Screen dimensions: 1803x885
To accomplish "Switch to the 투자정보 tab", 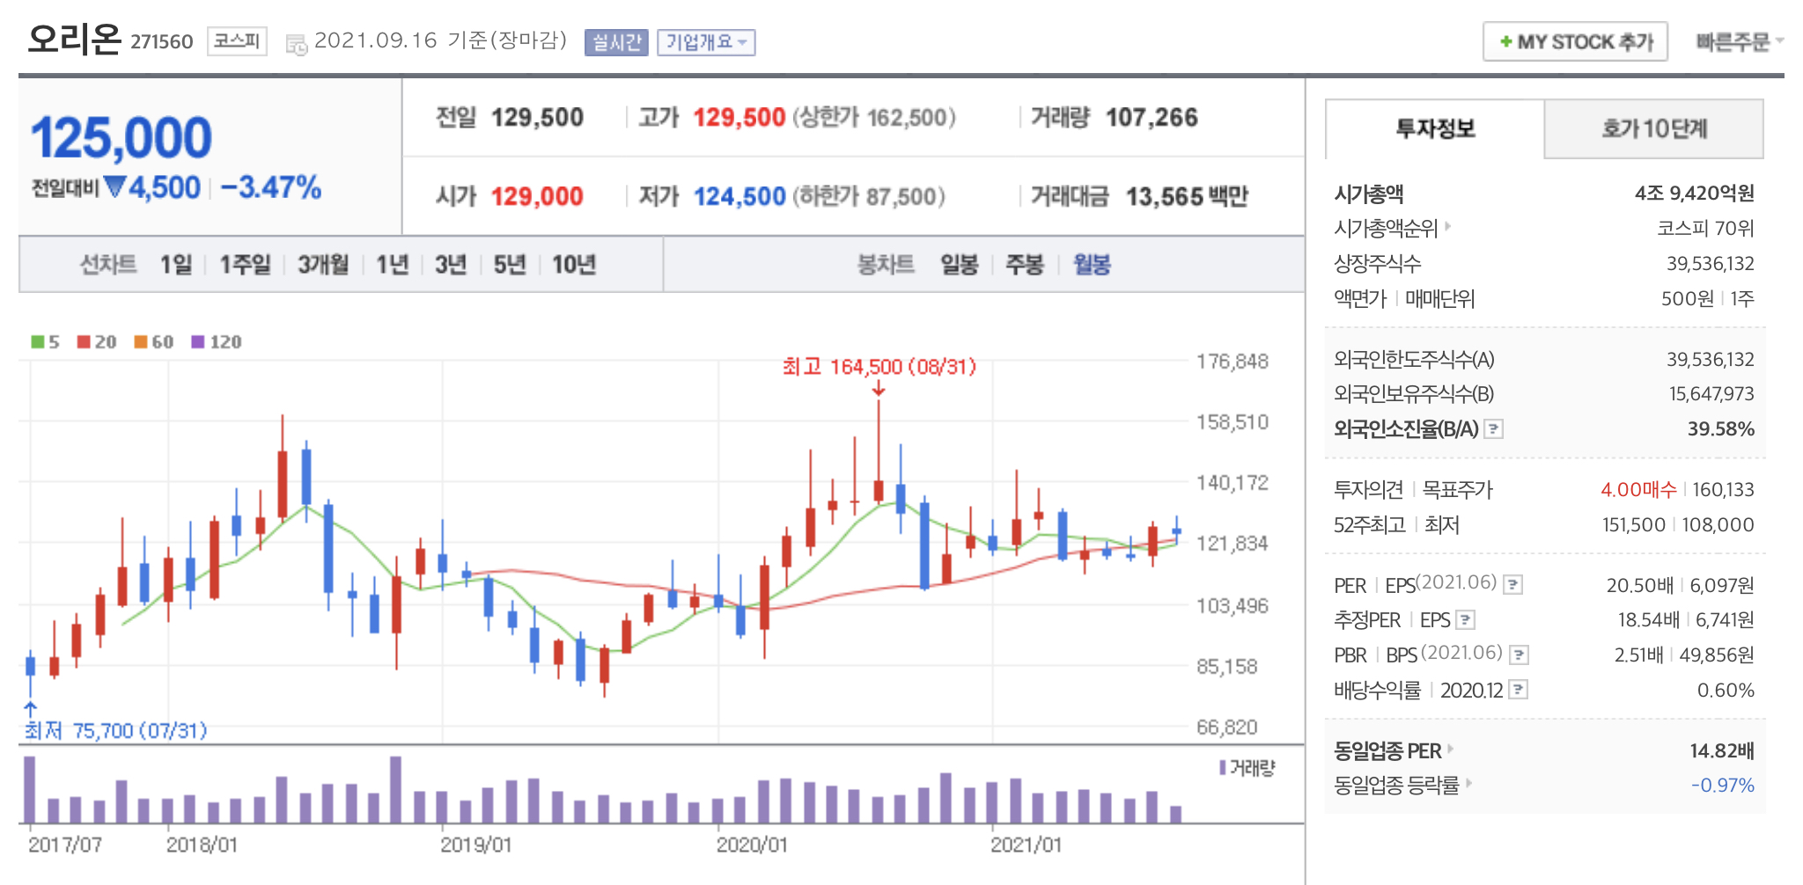I will (1435, 128).
